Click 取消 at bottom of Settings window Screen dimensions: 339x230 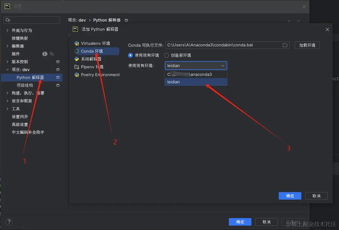coord(266,222)
